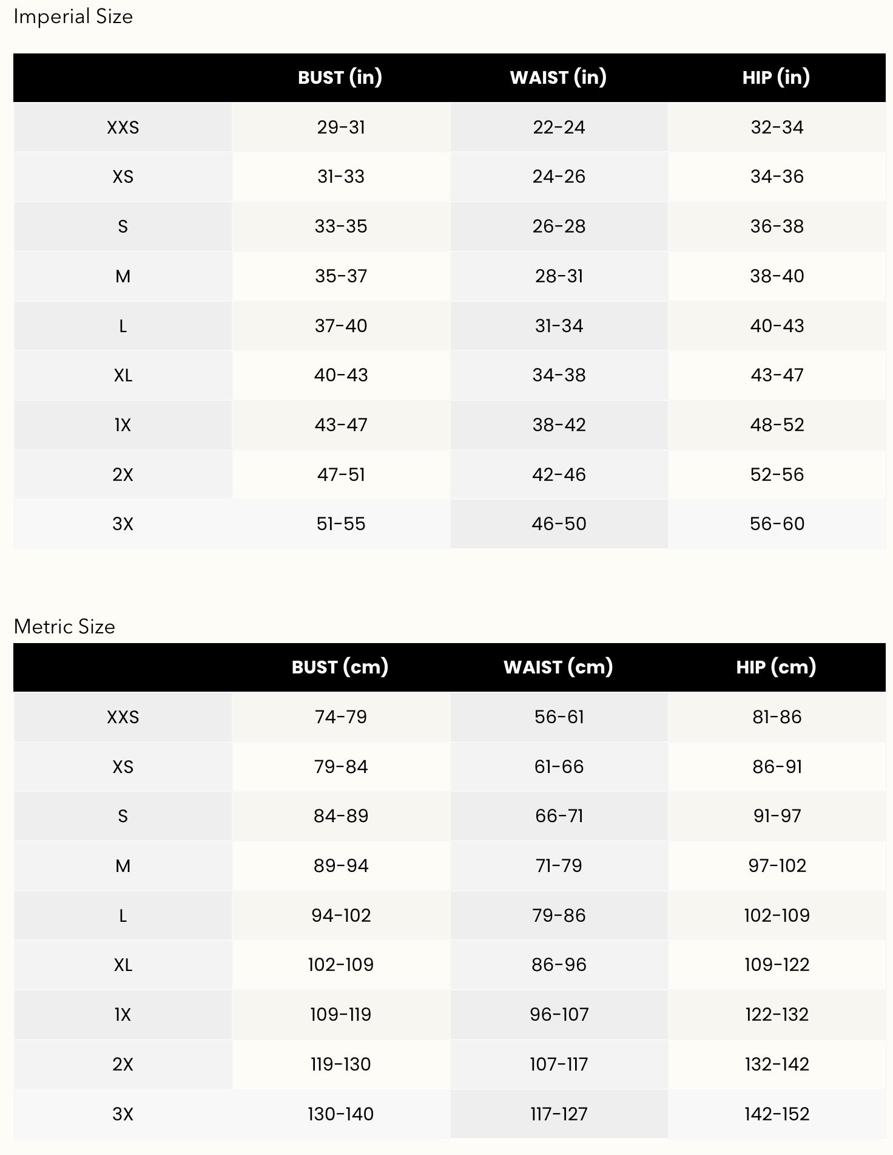Select the waist cell reading 42-46
Image resolution: width=893 pixels, height=1155 pixels.
(x=559, y=475)
